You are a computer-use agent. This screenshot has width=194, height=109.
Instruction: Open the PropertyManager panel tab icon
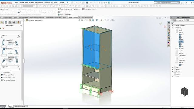pyautogui.click(x=6, y=22)
